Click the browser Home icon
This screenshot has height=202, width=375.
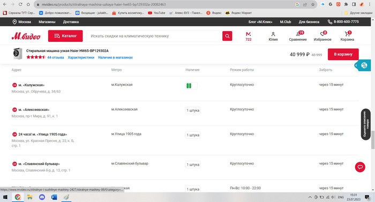pyautogui.click(x=28, y=4)
